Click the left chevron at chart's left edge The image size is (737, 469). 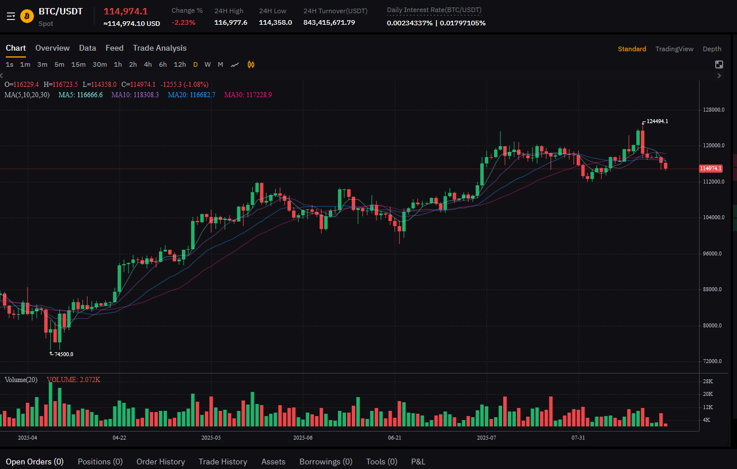pyautogui.click(x=2, y=75)
